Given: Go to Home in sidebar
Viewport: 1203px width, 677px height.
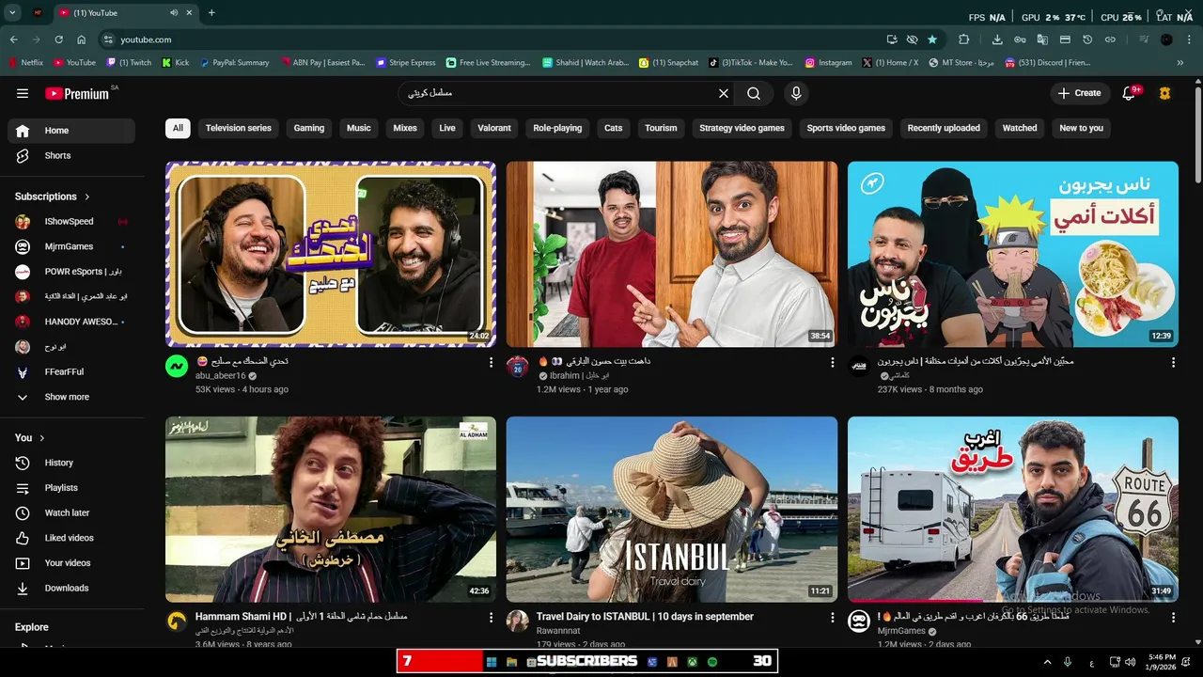Looking at the screenshot, I should coord(71,131).
